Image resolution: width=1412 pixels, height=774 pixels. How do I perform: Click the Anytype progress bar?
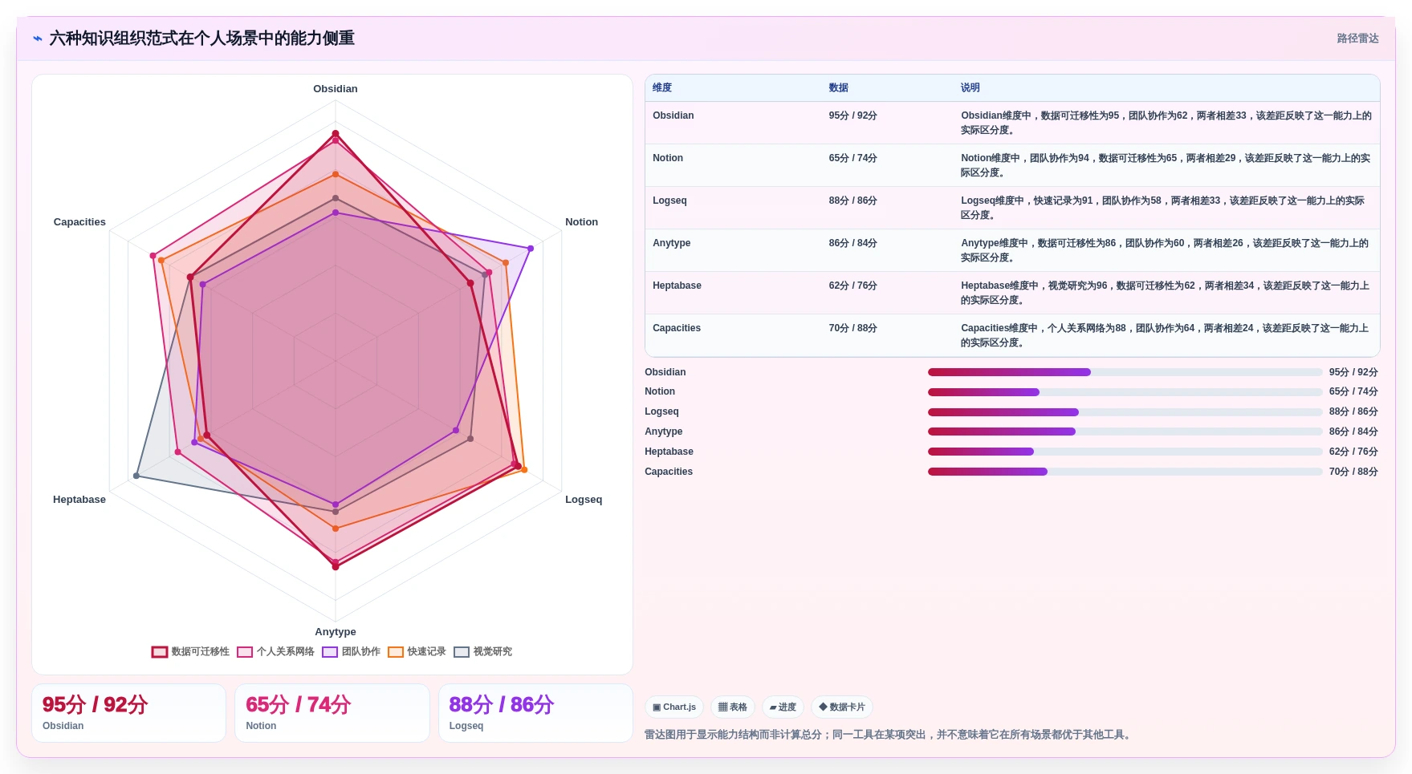[1125, 432]
